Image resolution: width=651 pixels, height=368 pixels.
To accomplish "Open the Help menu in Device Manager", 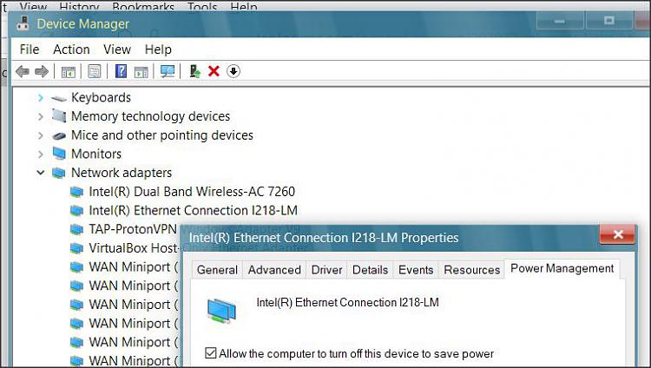I will 158,49.
